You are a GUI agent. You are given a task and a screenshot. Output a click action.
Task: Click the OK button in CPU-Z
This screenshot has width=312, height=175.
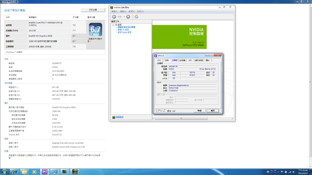click(x=213, y=111)
